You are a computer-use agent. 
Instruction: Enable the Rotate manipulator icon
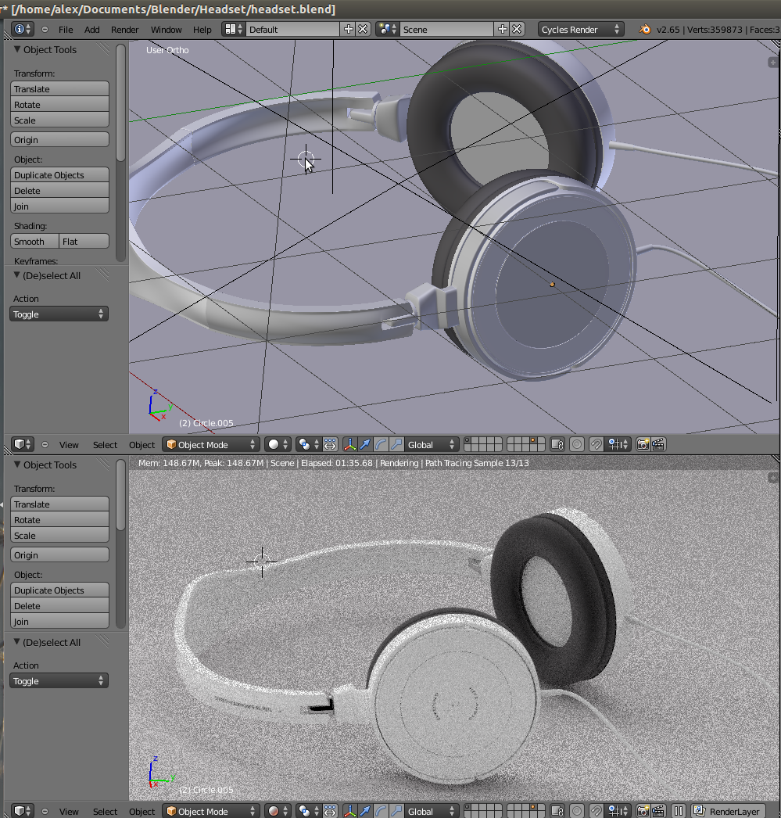click(380, 444)
